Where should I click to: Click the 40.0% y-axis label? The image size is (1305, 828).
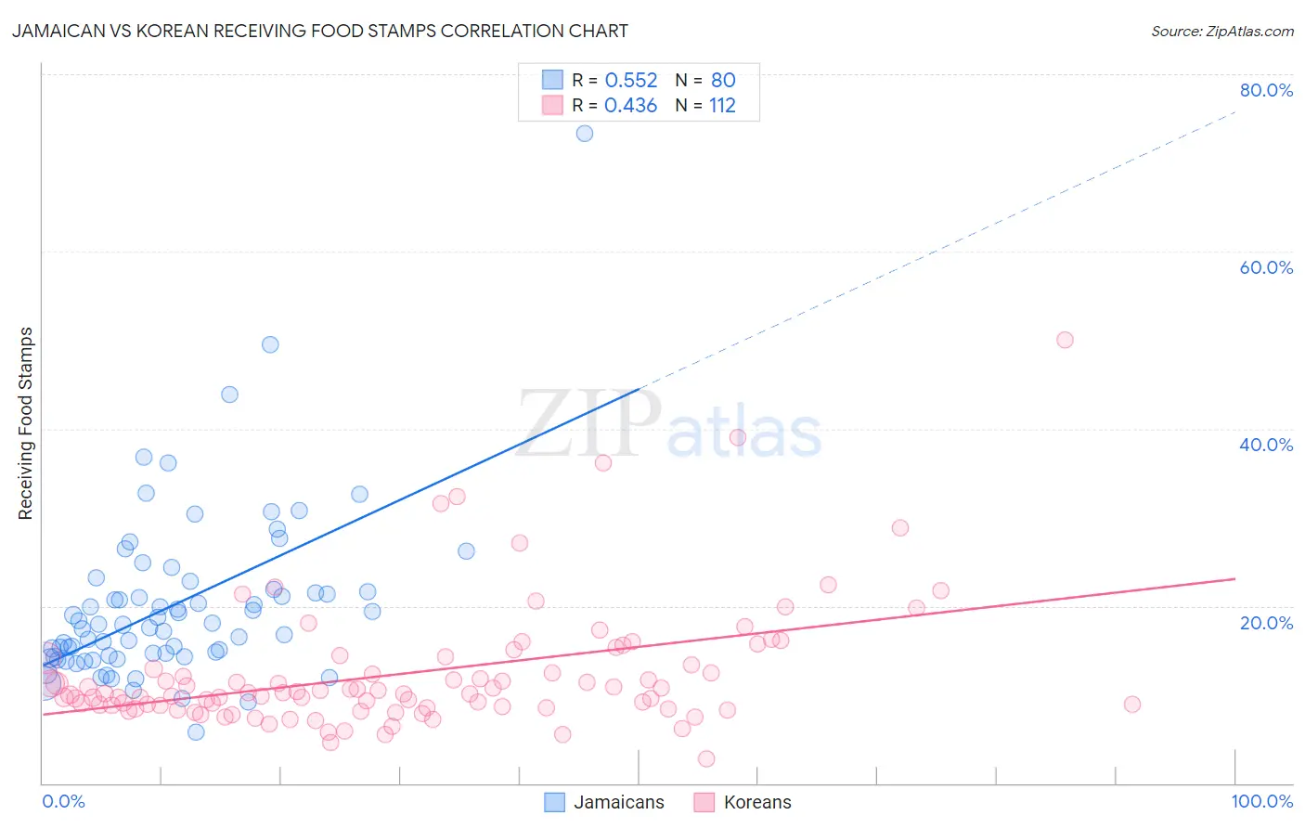1266,445
